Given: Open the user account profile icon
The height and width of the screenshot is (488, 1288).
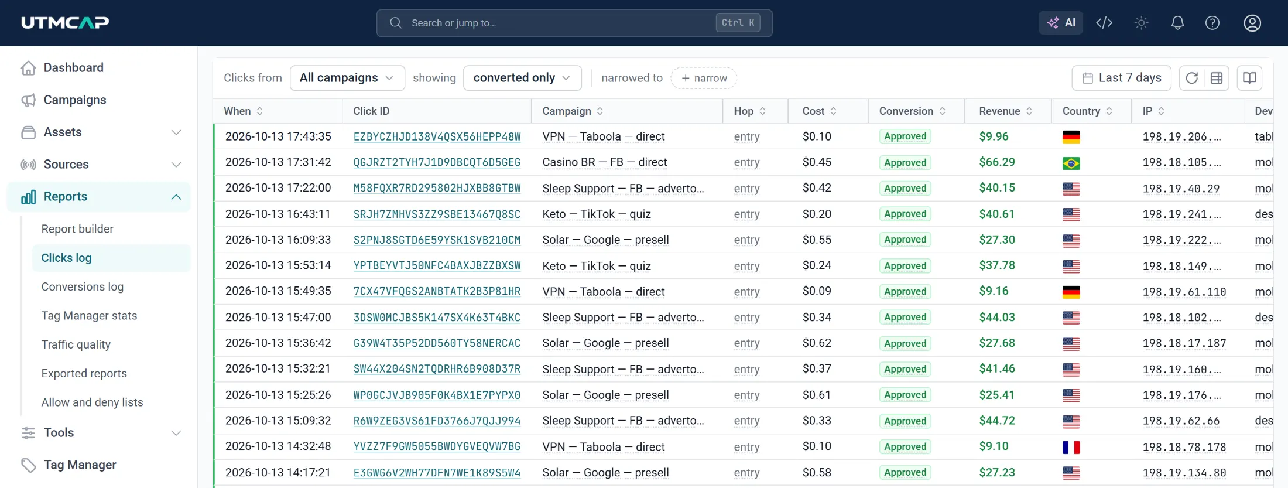Looking at the screenshot, I should 1252,23.
